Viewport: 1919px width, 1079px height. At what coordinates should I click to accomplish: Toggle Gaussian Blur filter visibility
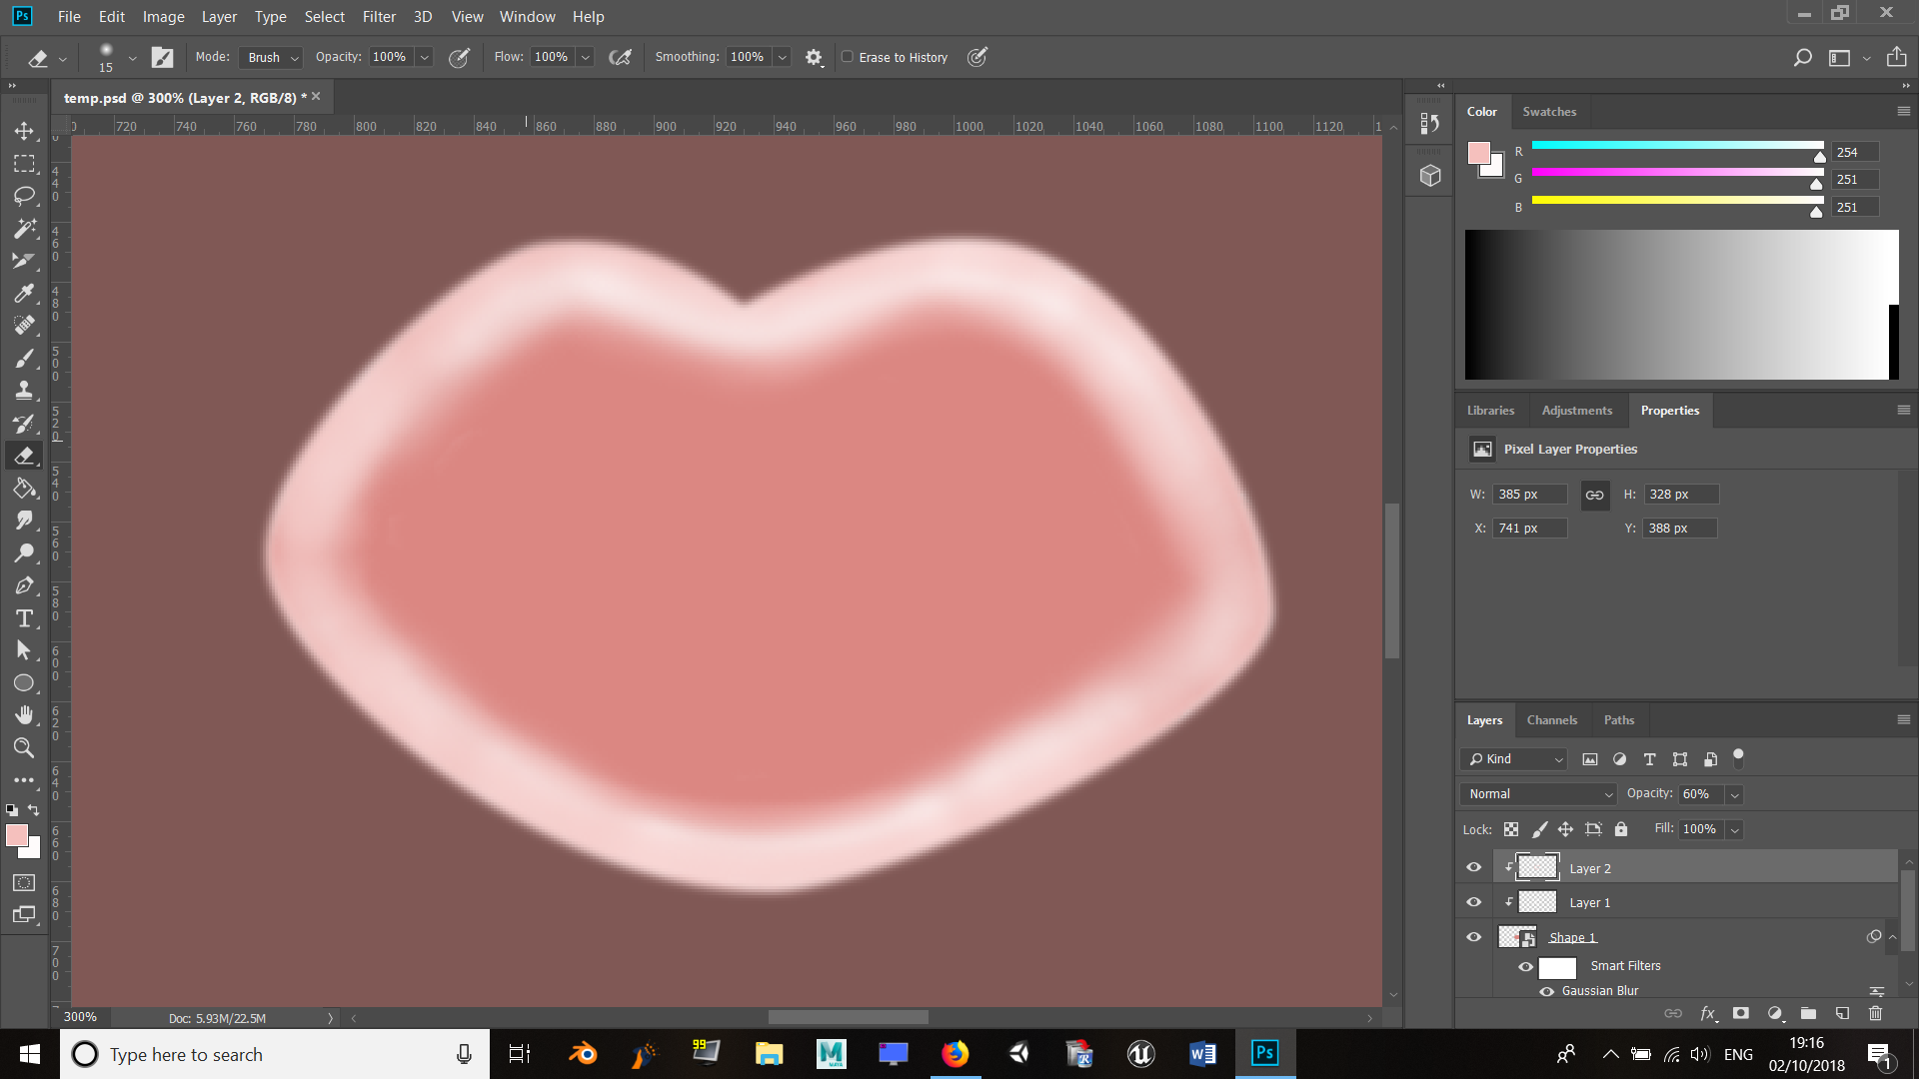pyautogui.click(x=1546, y=990)
